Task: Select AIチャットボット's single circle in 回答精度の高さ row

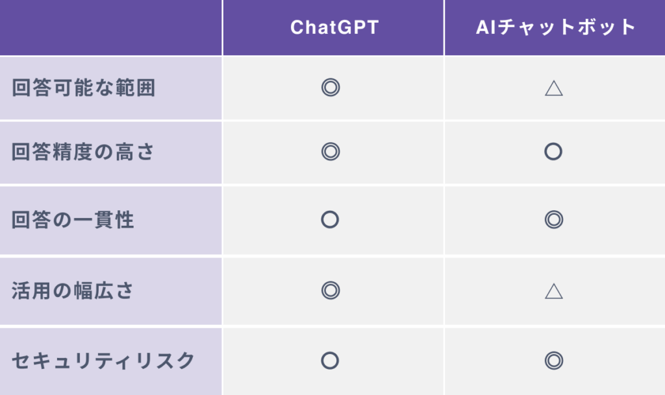Action: point(553,152)
